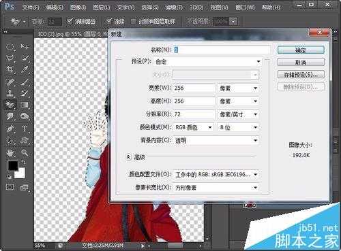The width and height of the screenshot is (341, 251).
Task: Open the 滤镜(T) menu
Action: coord(174,7)
